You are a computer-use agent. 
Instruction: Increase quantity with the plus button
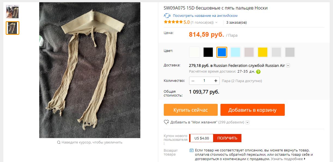[216, 81]
